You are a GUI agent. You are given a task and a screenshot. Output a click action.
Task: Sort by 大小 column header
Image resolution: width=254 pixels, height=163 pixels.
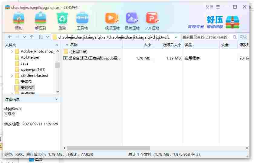coord(138,45)
